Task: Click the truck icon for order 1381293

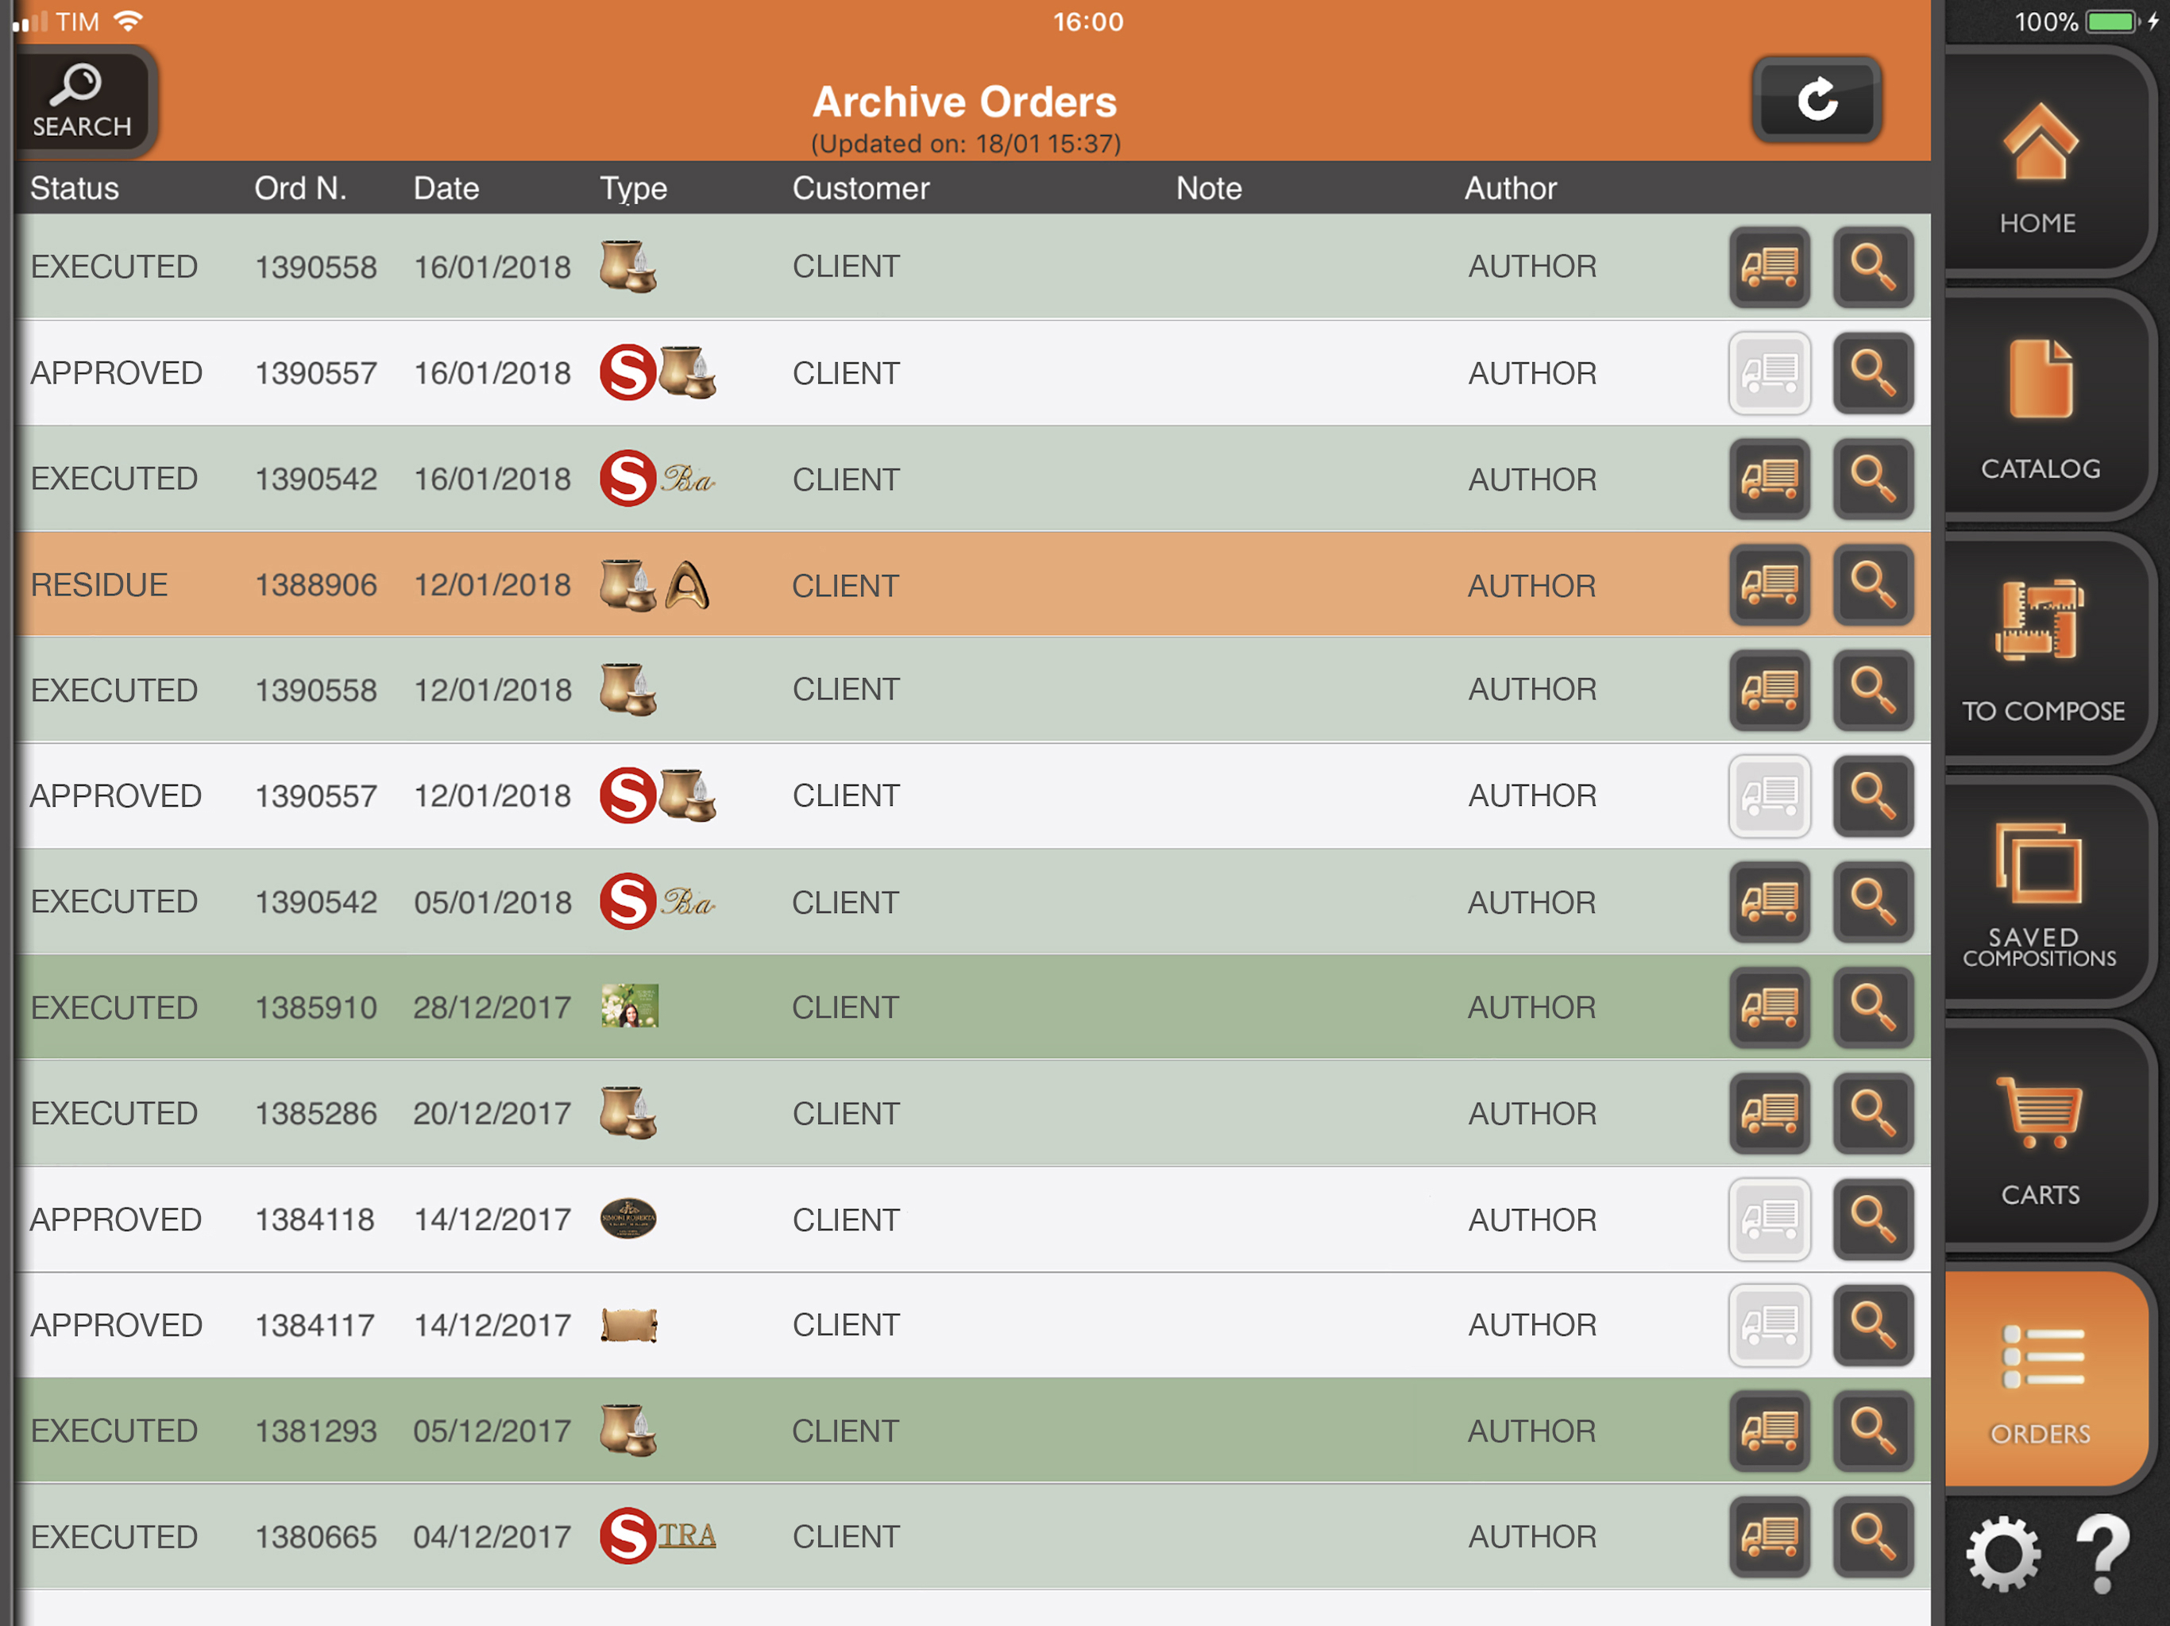Action: pos(1770,1431)
